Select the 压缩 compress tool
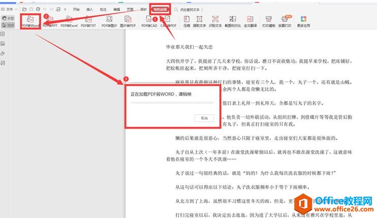 point(187,21)
